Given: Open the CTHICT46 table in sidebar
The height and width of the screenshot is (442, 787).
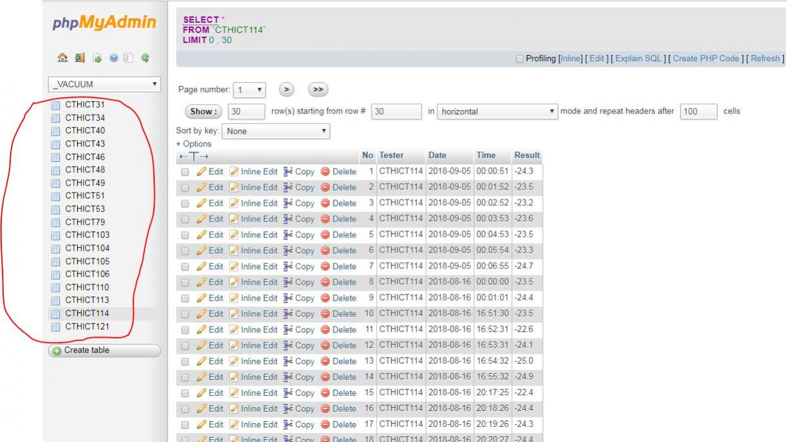Looking at the screenshot, I should (85, 157).
